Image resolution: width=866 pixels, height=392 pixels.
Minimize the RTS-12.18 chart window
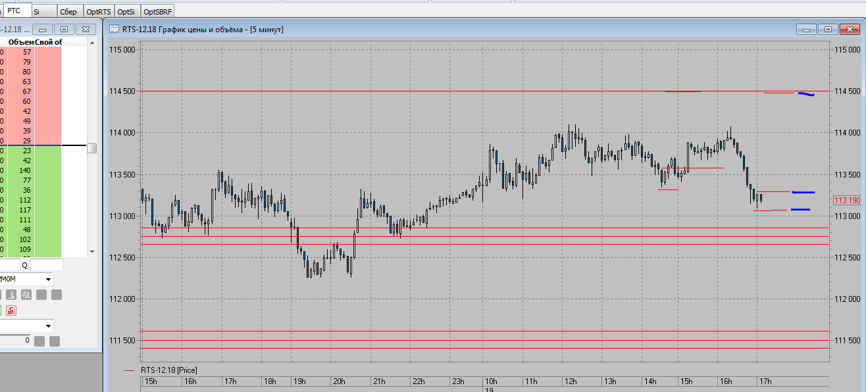(807, 30)
